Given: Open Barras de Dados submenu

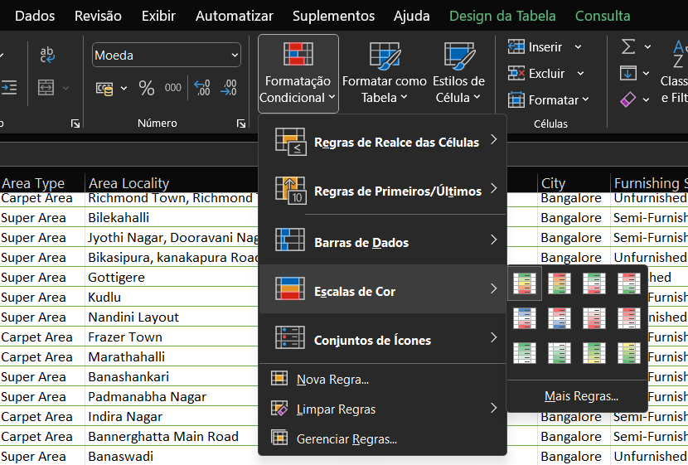Looking at the screenshot, I should pyautogui.click(x=383, y=240).
